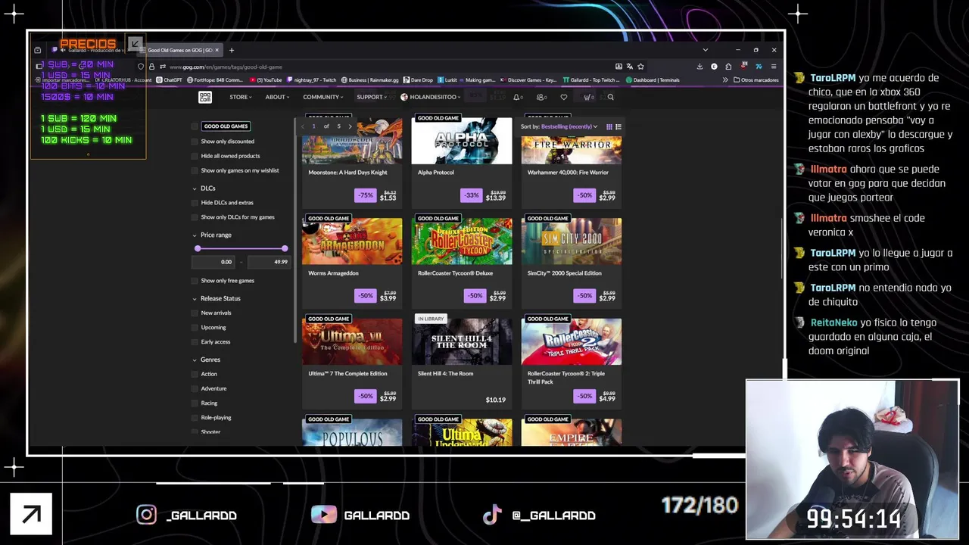The image size is (969, 545).
Task: Open the Moonstone: A Hard Days Knight title
Action: point(347,173)
